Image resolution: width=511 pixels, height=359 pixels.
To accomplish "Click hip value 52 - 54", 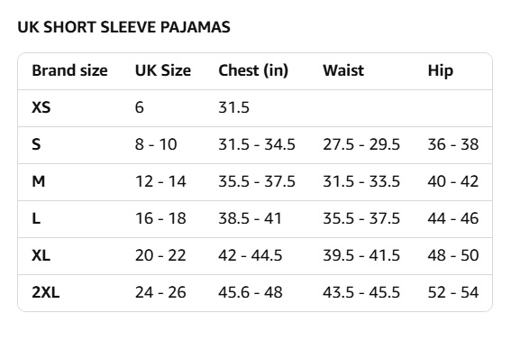I will (453, 292).
